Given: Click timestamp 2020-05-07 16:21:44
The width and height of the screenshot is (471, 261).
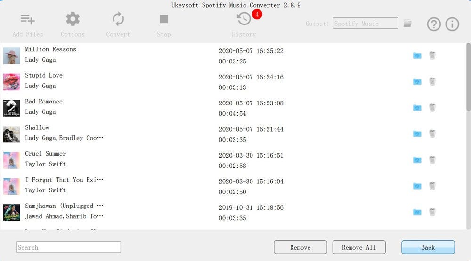Looking at the screenshot, I should [x=251, y=129].
